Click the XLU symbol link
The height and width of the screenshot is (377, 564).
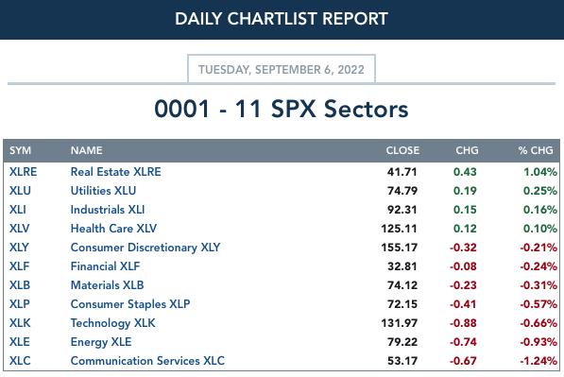tap(20, 191)
